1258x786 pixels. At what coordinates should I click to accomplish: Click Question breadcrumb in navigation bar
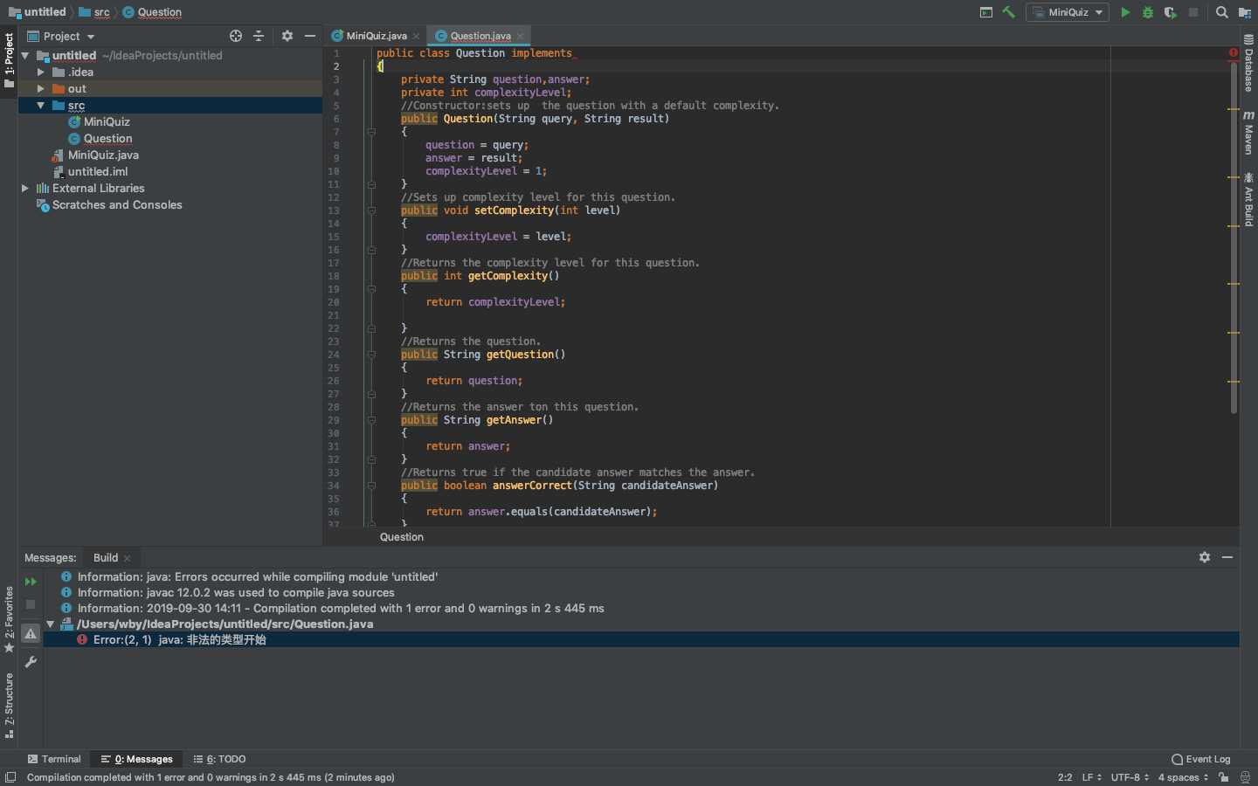(152, 12)
